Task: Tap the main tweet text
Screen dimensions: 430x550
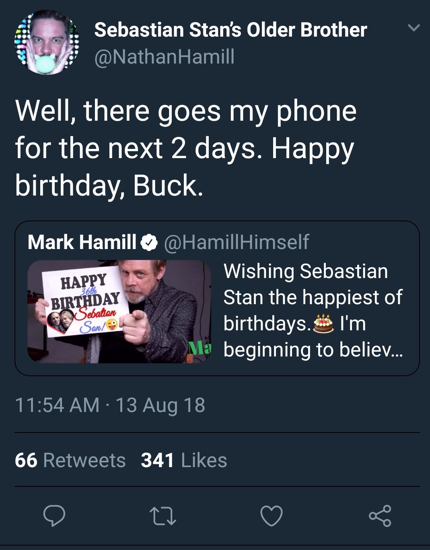Action: pyautogui.click(x=185, y=148)
